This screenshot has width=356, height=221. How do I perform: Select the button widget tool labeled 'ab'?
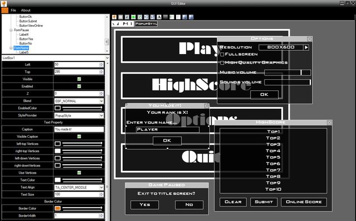[x=127, y=17]
